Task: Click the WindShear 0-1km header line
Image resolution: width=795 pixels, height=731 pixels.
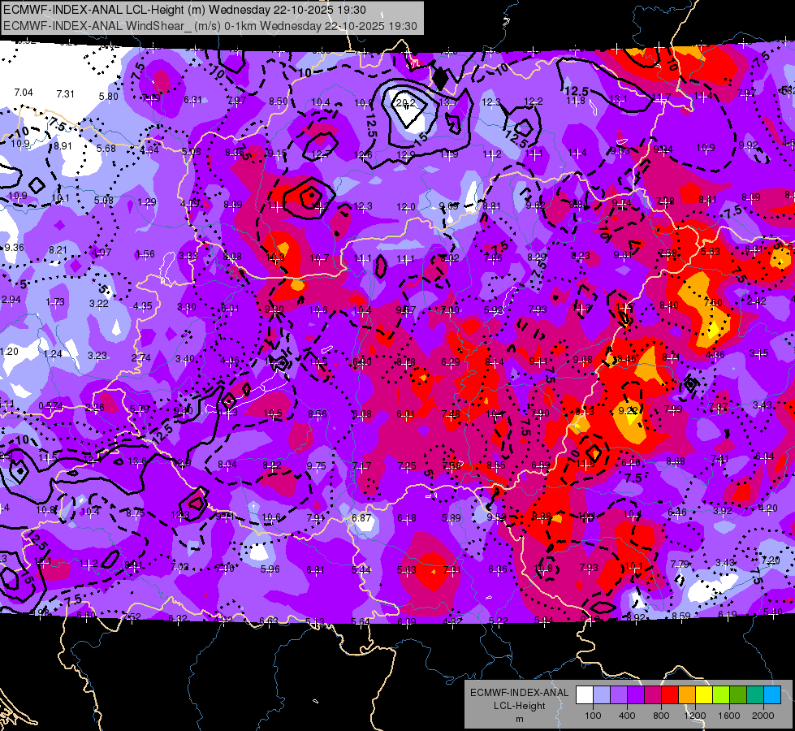Action: (x=210, y=26)
